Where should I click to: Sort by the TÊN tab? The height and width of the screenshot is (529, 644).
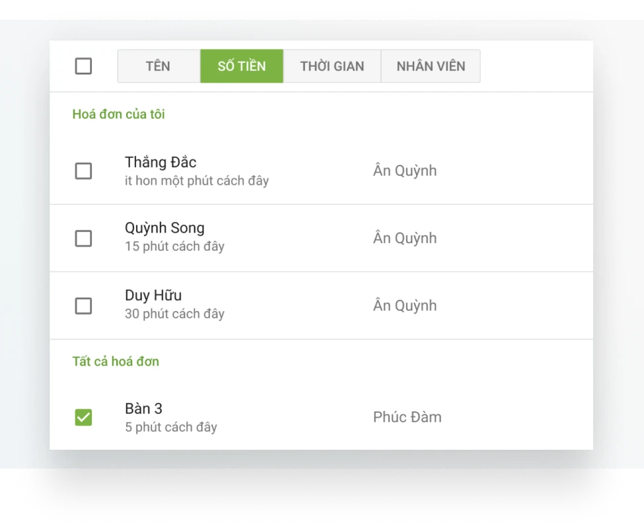coord(159,66)
